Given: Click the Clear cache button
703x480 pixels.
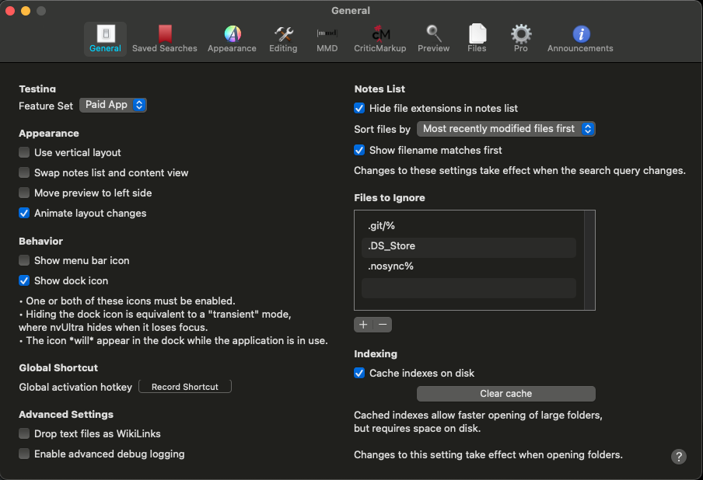Looking at the screenshot, I should tap(506, 394).
